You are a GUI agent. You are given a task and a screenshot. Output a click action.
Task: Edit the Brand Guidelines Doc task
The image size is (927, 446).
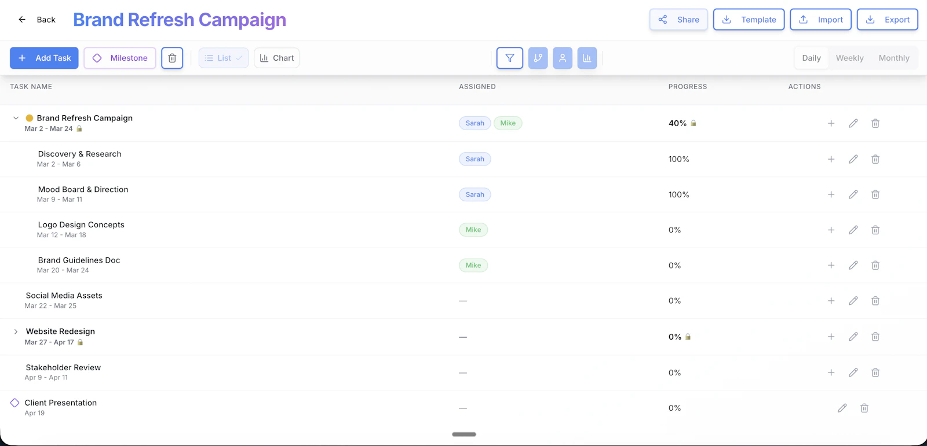click(853, 265)
